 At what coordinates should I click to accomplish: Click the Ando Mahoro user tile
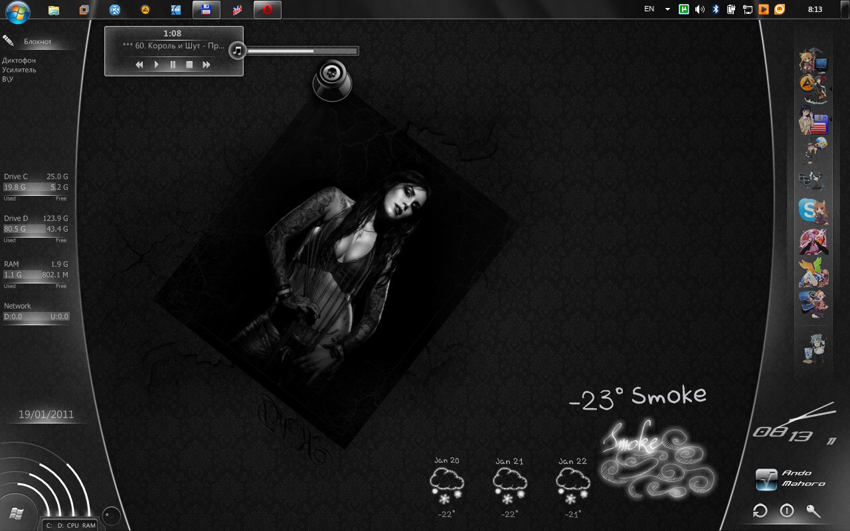(792, 479)
